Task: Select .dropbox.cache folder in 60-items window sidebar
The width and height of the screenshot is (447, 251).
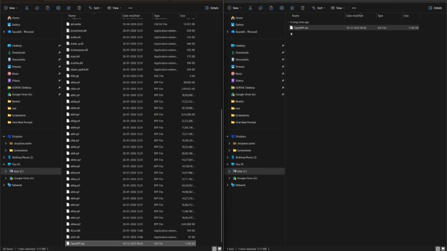Action: (22, 144)
